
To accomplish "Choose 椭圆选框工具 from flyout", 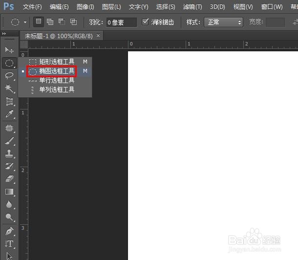I will coord(55,71).
